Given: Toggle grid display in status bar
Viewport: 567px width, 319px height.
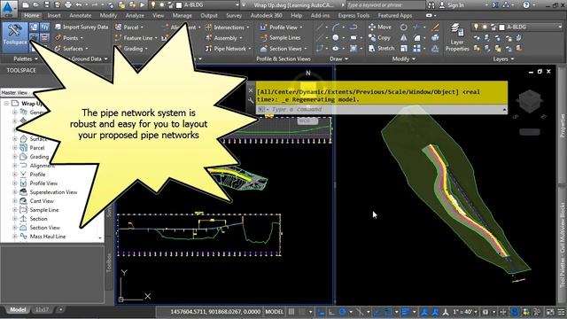Looking at the screenshot, I should click(x=291, y=311).
